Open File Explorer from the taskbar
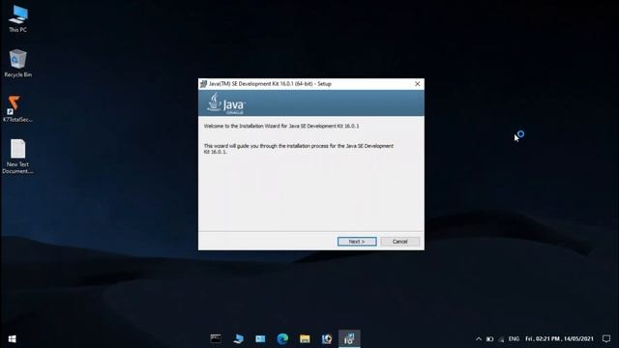Screen dimensions: 619x348 (x=305, y=339)
